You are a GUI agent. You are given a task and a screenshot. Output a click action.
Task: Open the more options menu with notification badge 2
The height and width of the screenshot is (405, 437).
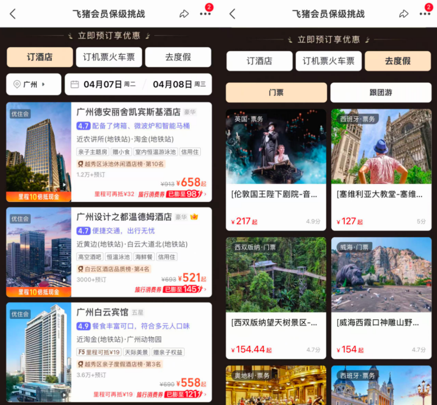[206, 13]
